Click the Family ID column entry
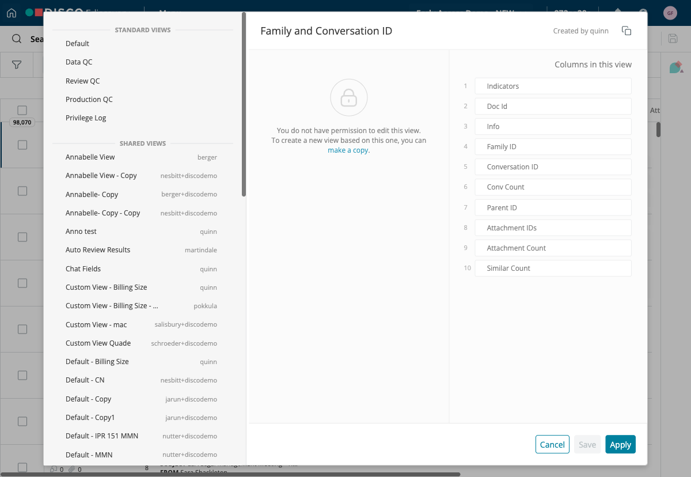Viewport: 691px width, 477px height. (x=553, y=147)
